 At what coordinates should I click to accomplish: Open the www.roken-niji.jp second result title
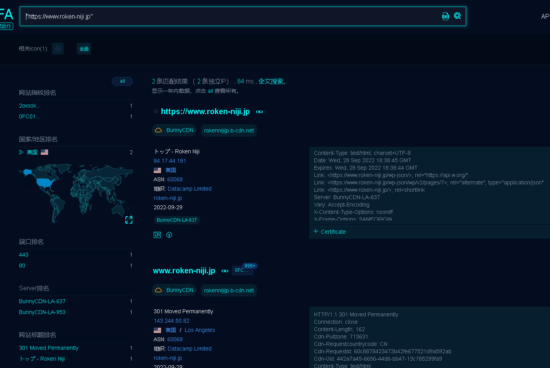184,271
